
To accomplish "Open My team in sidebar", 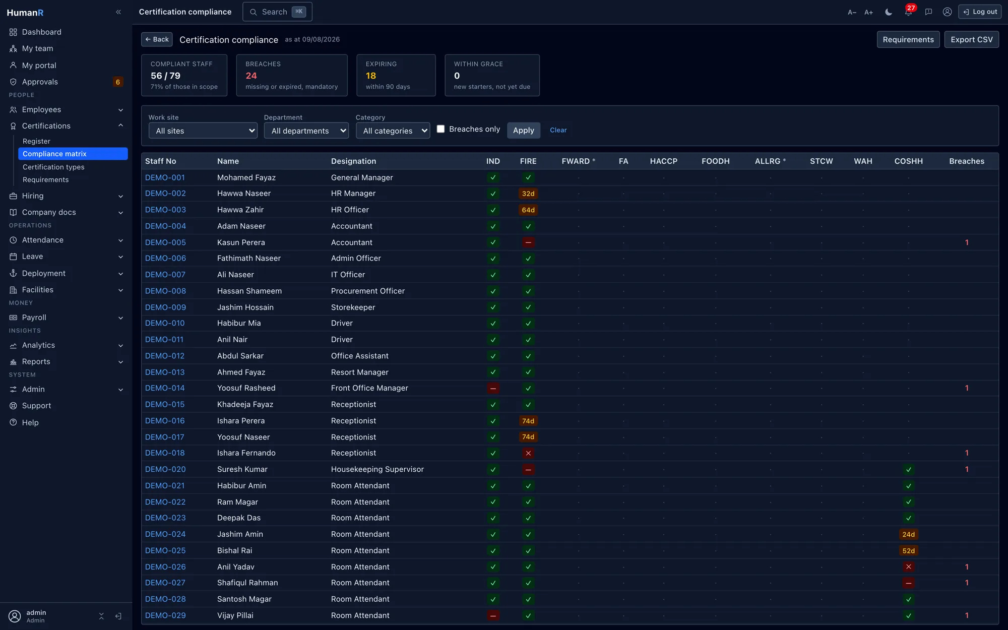I will pos(66,48).
